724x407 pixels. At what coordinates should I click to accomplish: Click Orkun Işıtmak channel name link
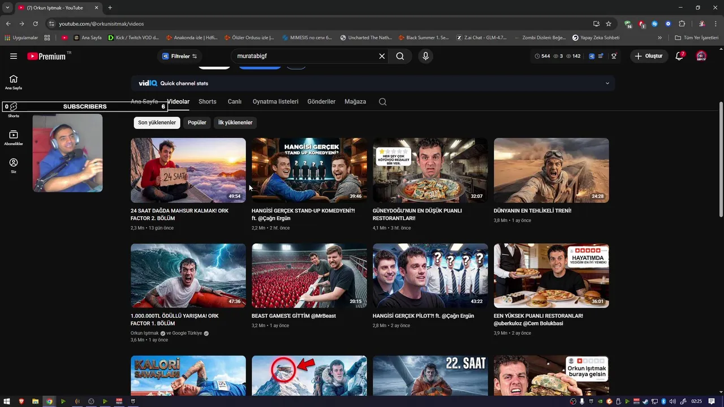[145, 334]
